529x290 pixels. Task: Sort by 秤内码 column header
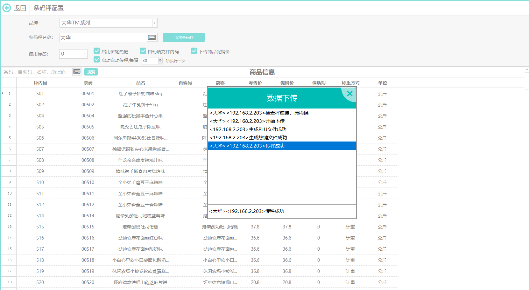[40, 83]
